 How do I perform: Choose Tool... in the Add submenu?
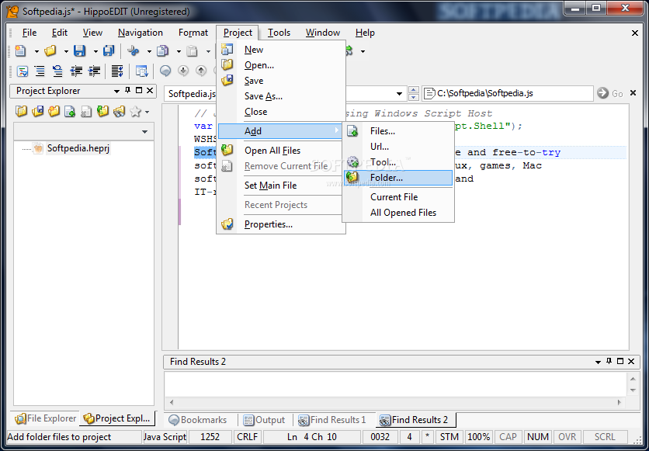[x=398, y=162]
